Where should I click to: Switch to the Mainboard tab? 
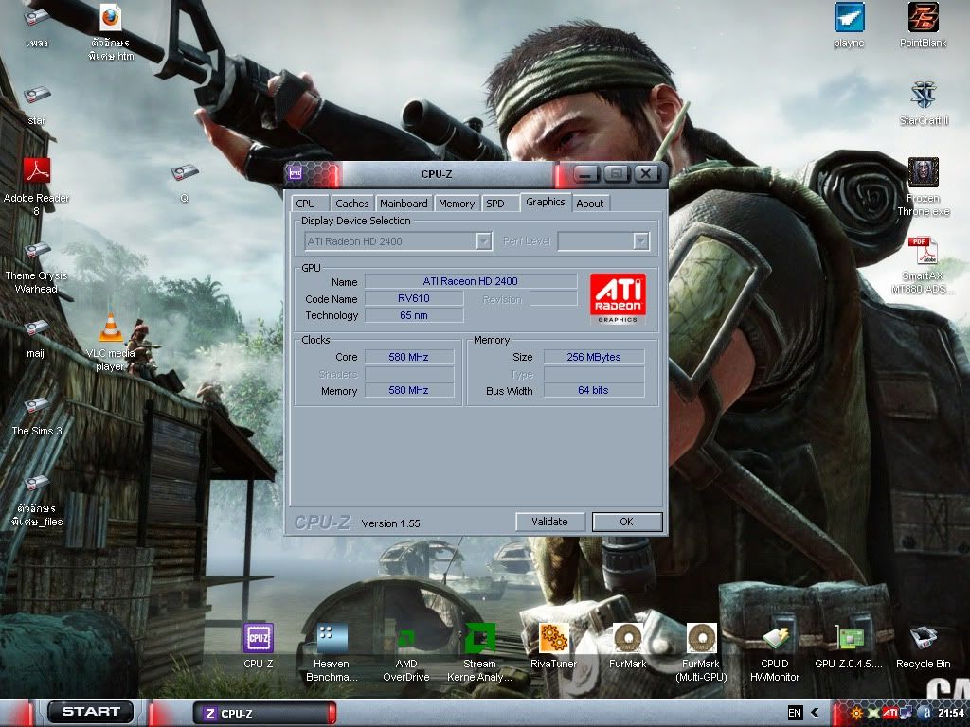[x=404, y=204]
